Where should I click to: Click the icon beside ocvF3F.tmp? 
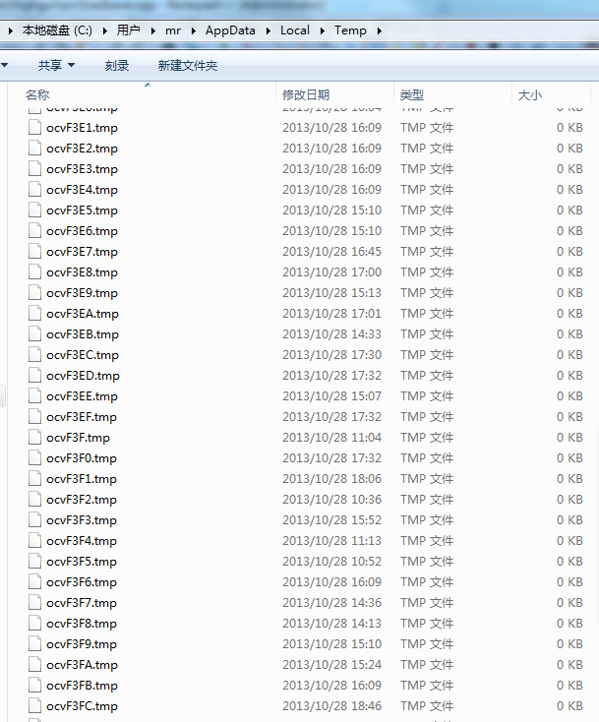pyautogui.click(x=35, y=438)
